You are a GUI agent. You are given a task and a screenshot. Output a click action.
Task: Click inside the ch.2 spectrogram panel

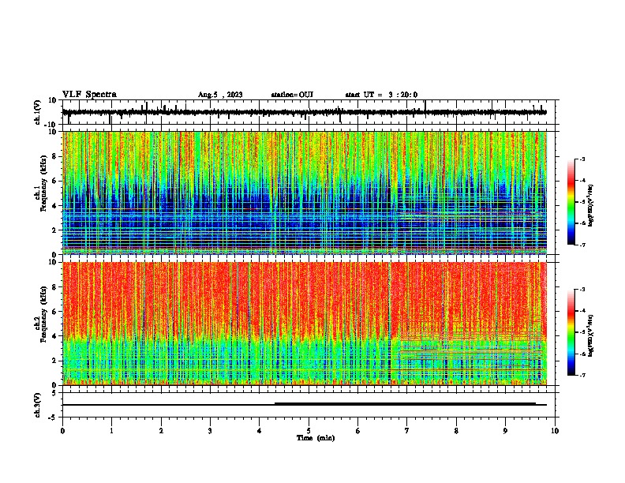coord(305,324)
